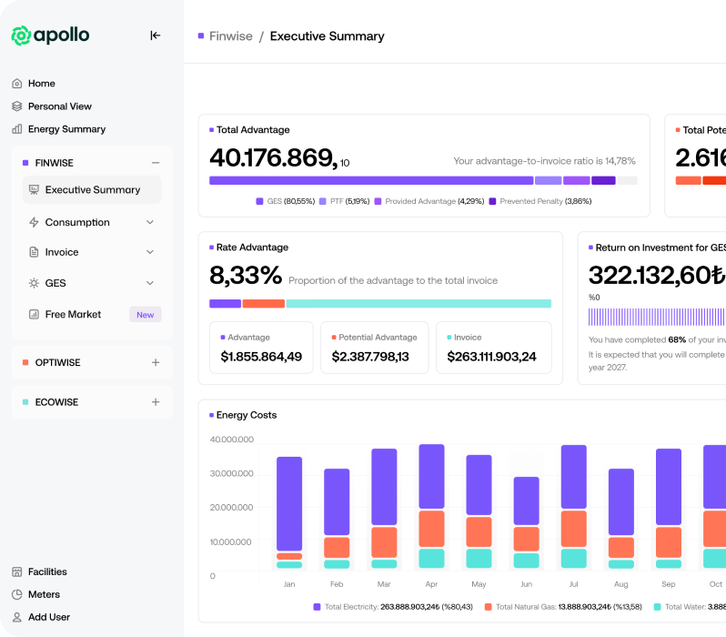Image resolution: width=726 pixels, height=637 pixels.
Task: Expand the Consumption submenu chevron
Action: point(150,222)
